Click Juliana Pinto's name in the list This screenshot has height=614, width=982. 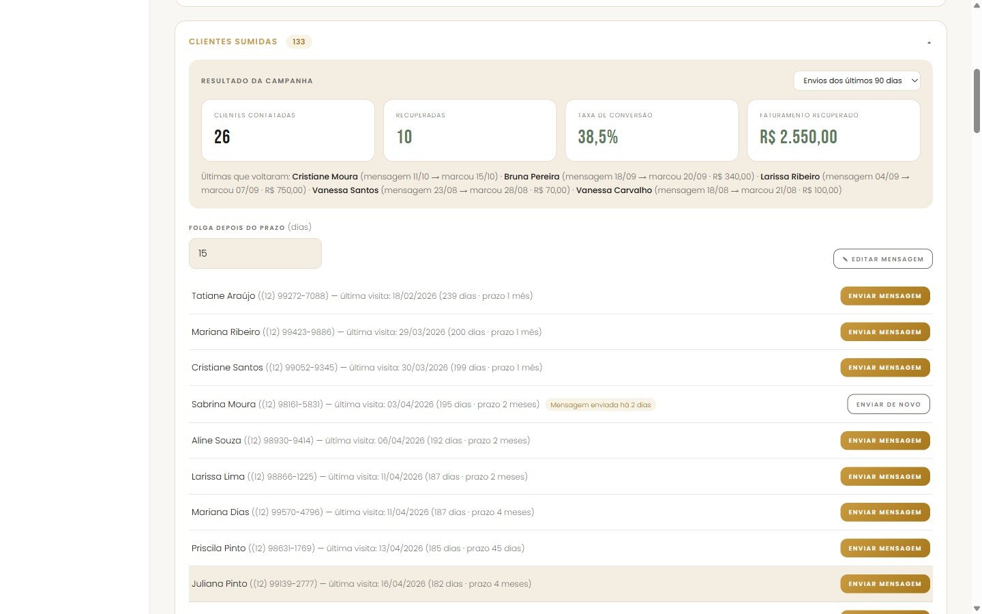click(220, 584)
